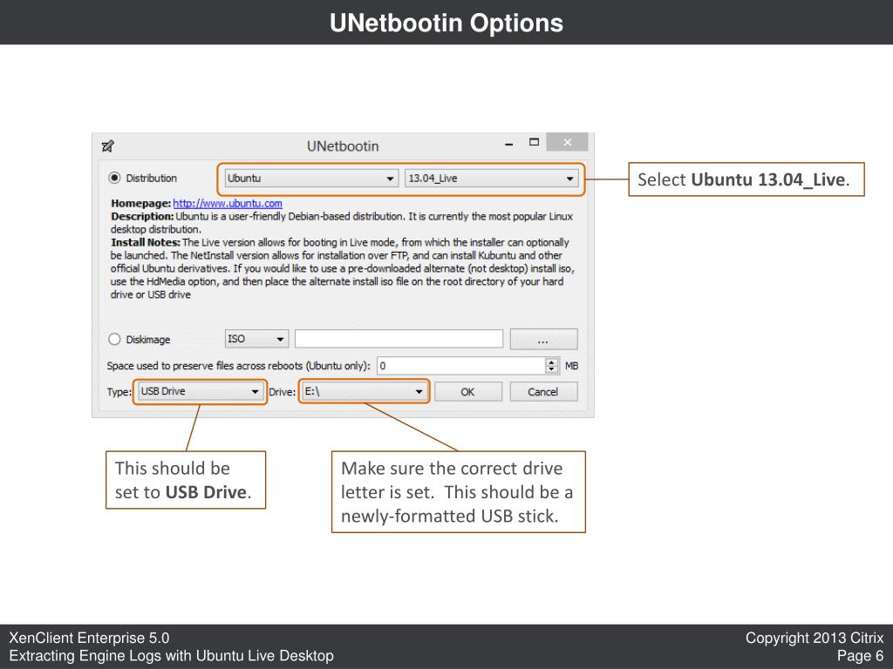Select the Distribution radio button
This screenshot has height=669, width=893.
(114, 178)
